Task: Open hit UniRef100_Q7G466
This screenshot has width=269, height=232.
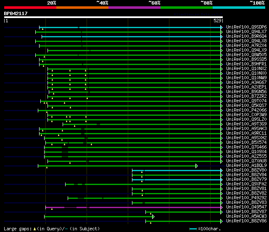Action: coord(246,147)
